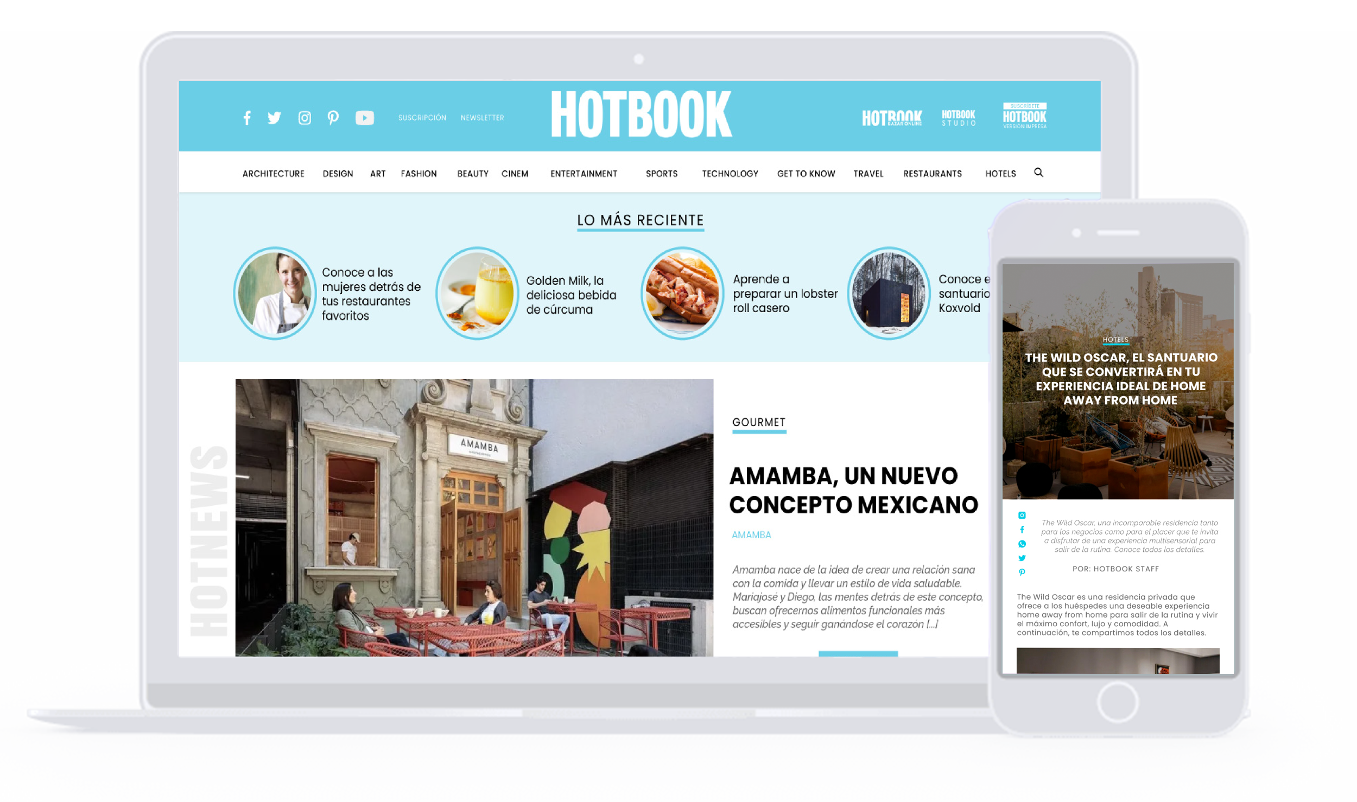This screenshot has width=1357, height=802.
Task: Tap the WhatsApp share icon on phone
Action: point(1022,544)
